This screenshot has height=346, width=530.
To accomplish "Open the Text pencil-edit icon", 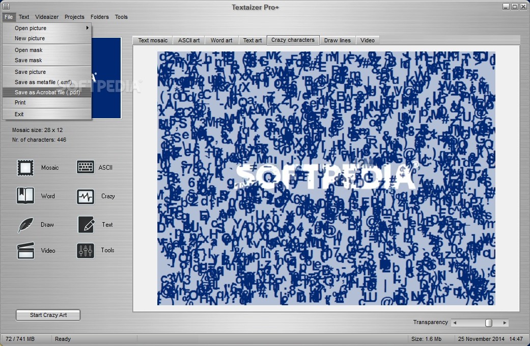I will tap(86, 225).
